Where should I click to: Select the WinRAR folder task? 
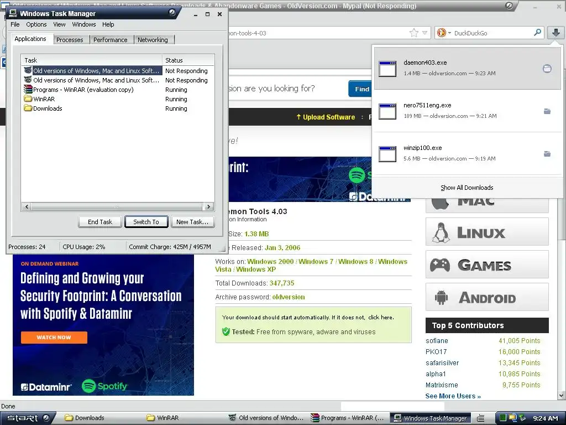pos(118,99)
